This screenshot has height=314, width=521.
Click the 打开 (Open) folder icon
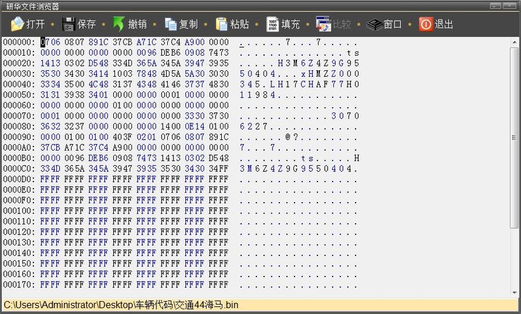pyautogui.click(x=18, y=24)
